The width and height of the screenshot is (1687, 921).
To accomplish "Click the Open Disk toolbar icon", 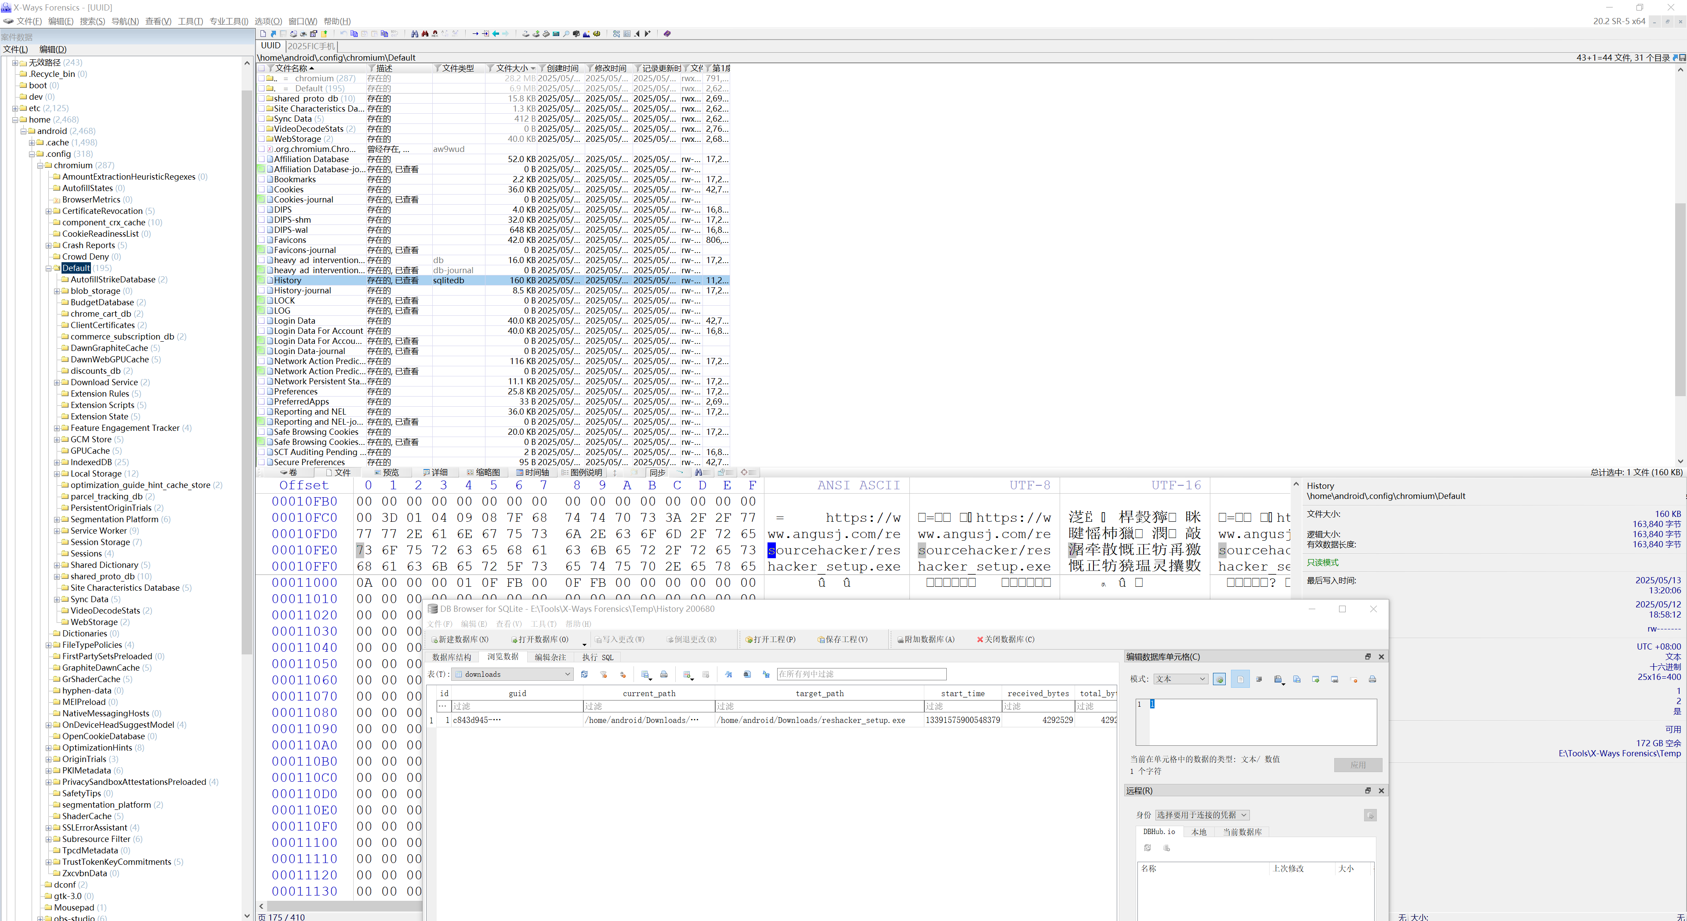I will pos(526,33).
